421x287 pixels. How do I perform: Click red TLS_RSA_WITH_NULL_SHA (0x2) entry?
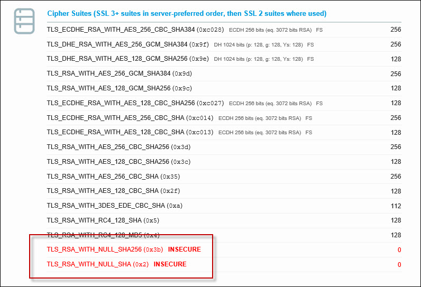[98, 264]
